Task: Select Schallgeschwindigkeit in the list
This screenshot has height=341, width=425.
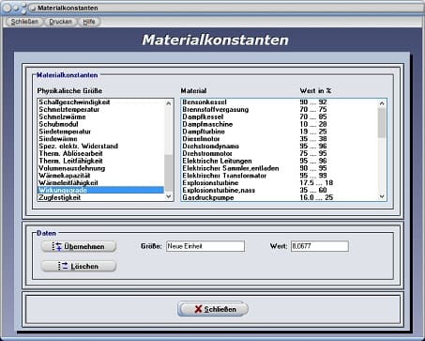Action: point(100,102)
